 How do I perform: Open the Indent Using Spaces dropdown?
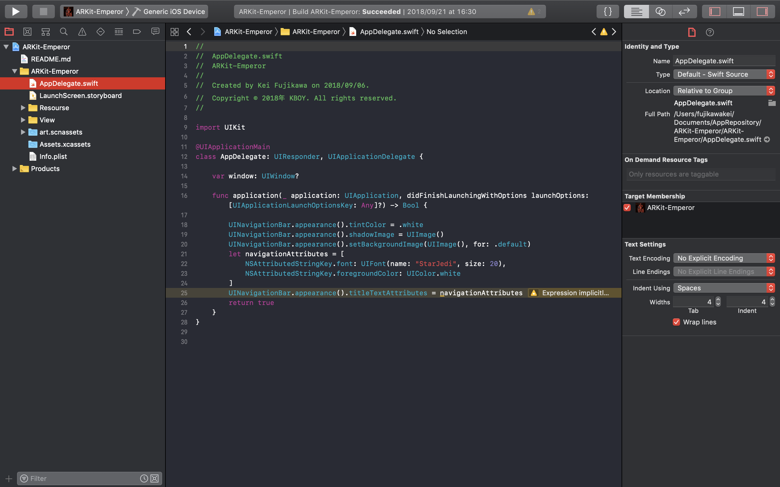pyautogui.click(x=724, y=288)
